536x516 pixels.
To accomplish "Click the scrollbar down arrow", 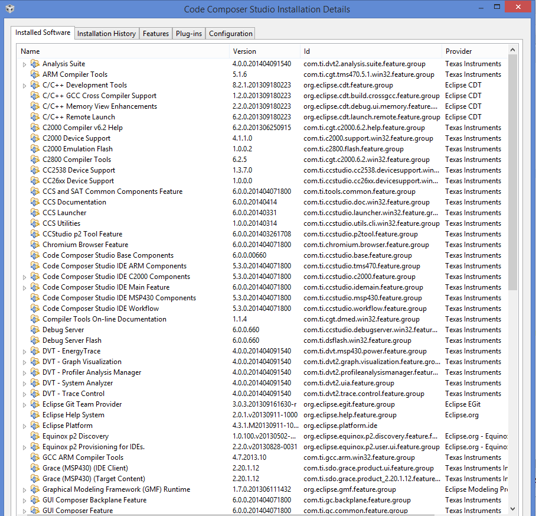I will tap(512, 509).
